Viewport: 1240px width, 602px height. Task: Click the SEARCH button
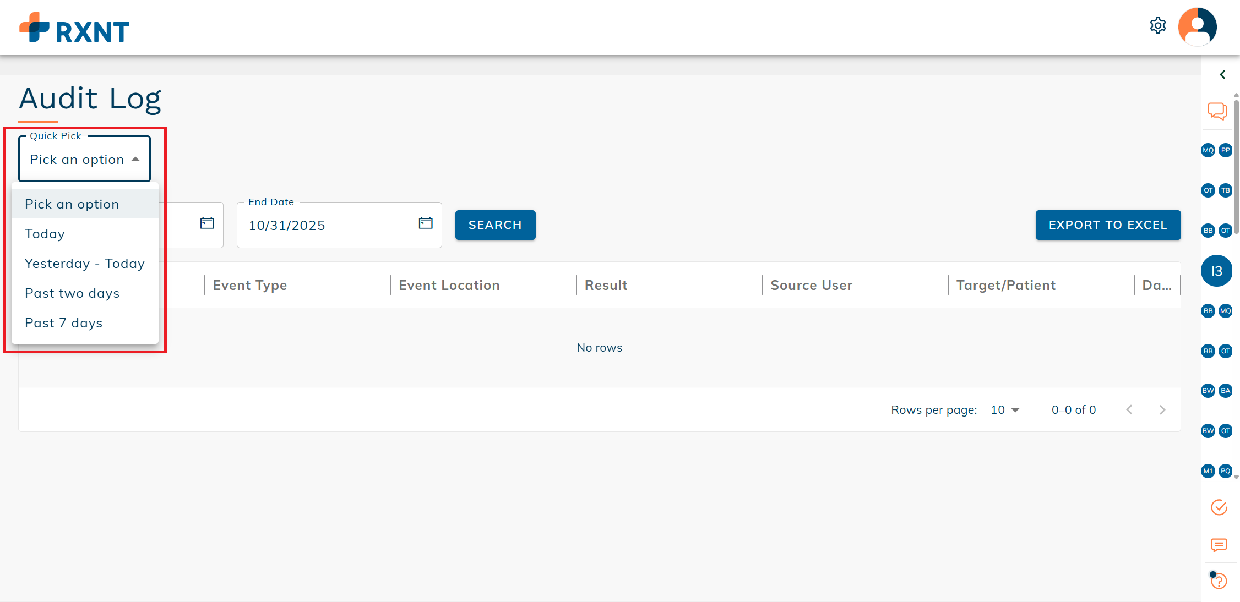(x=495, y=225)
